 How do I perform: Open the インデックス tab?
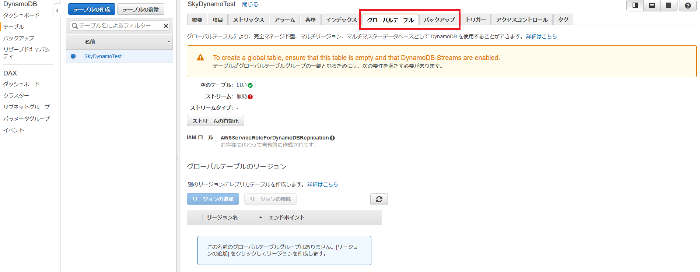(x=342, y=20)
